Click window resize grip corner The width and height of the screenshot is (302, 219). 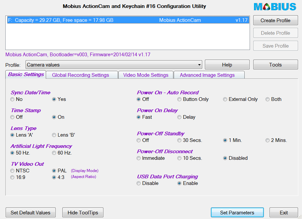pos(300,217)
